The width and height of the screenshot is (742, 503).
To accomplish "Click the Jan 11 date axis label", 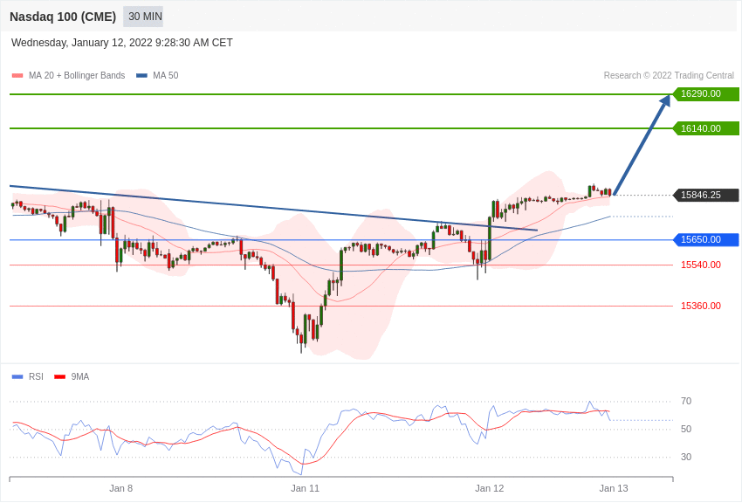I will [306, 488].
